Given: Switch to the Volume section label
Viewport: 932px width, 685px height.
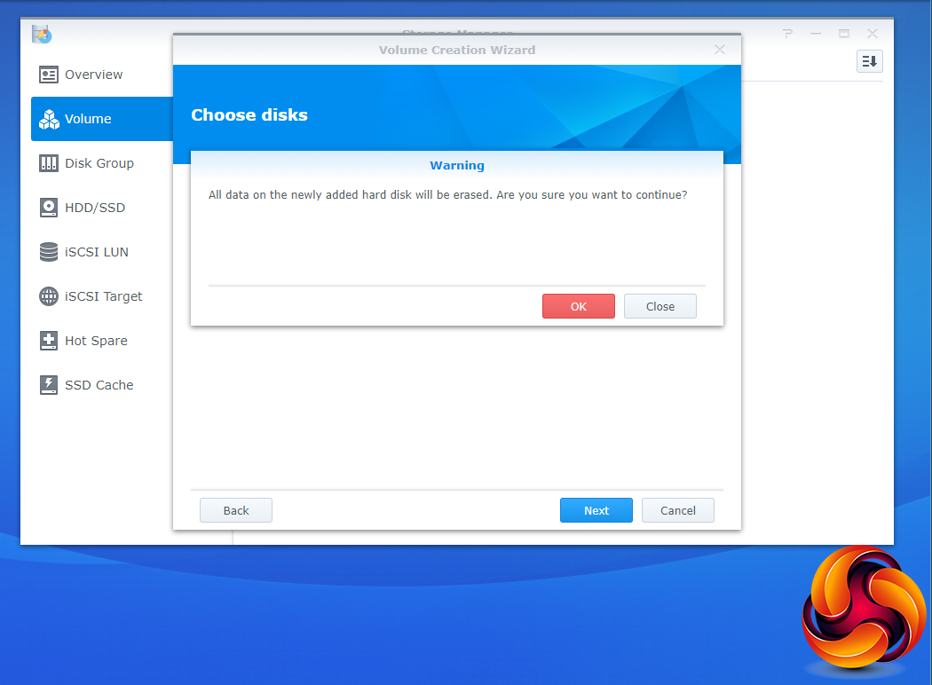Looking at the screenshot, I should pos(88,119).
